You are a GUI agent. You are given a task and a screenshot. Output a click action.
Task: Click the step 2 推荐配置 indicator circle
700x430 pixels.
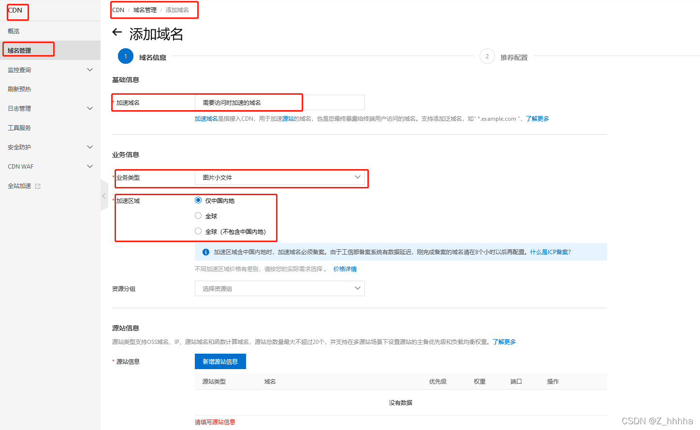487,56
